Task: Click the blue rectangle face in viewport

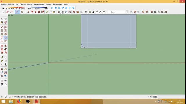Action: 108,28
